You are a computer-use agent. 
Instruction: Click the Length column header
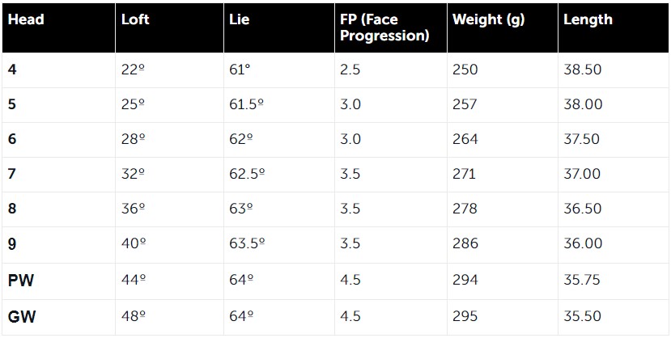(588, 20)
